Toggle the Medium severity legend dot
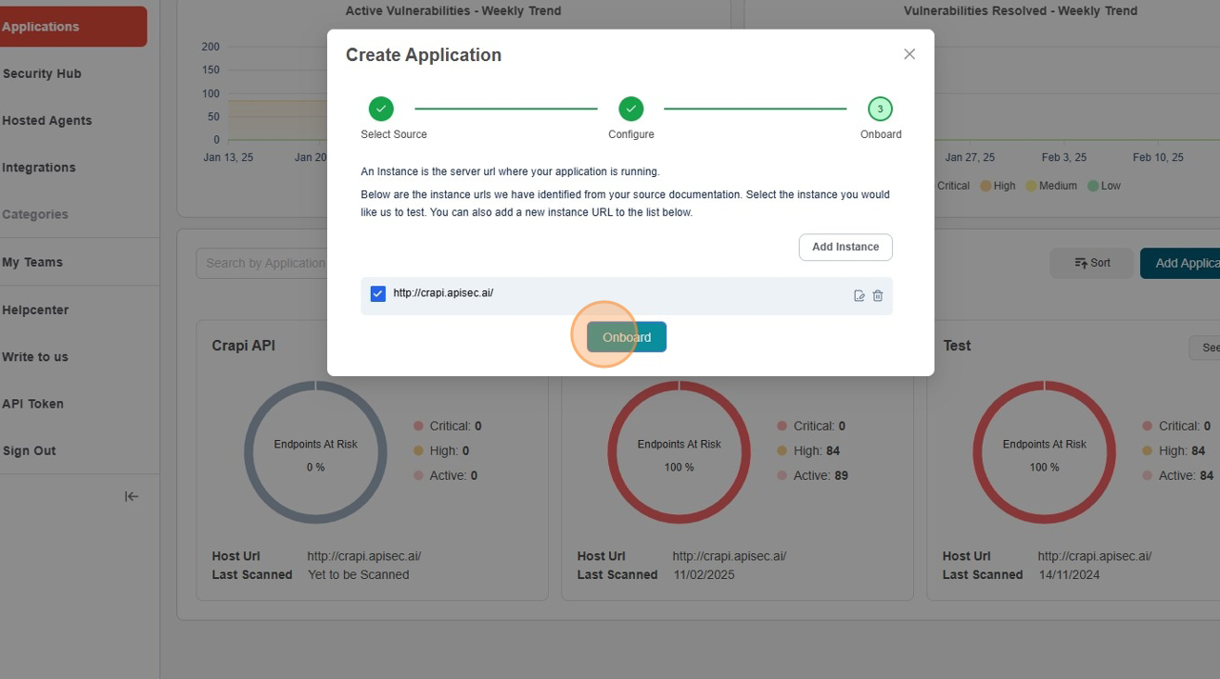Image resolution: width=1220 pixels, height=679 pixels. point(1031,186)
